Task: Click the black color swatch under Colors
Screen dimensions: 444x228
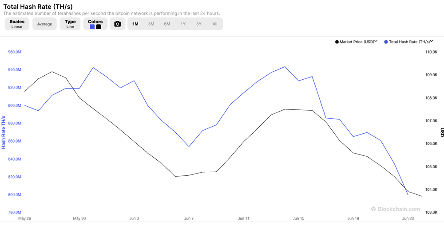Action: click(x=99, y=27)
